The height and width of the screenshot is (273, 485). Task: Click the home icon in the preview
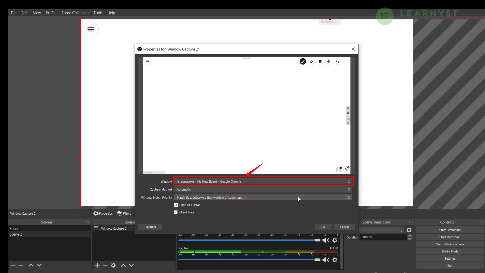coord(348,113)
